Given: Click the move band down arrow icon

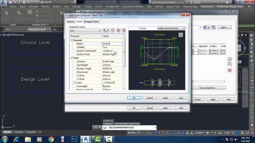Looking at the screenshot, I should 229,64.
